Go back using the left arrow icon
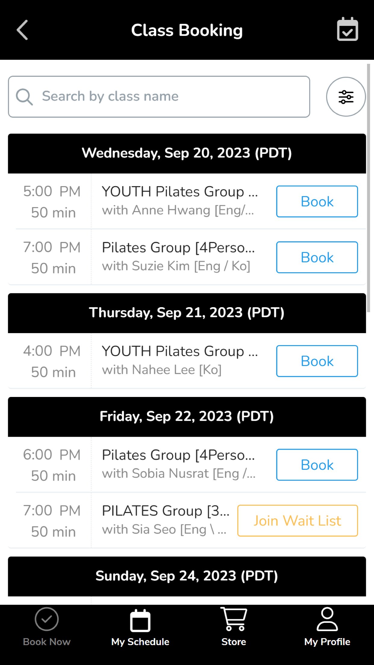This screenshot has height=665, width=374. tap(22, 30)
